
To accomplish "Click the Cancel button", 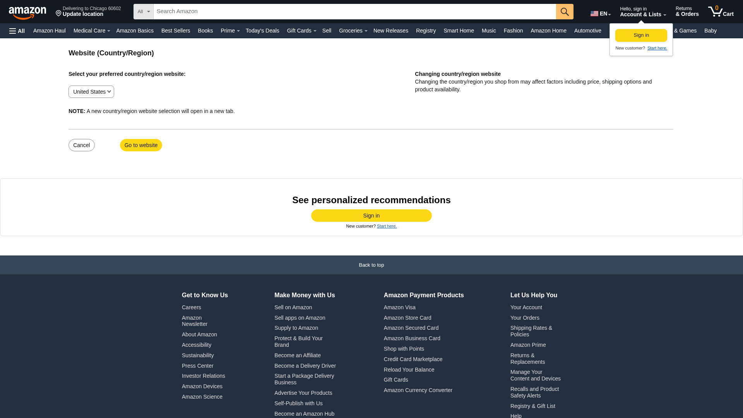I will (82, 145).
